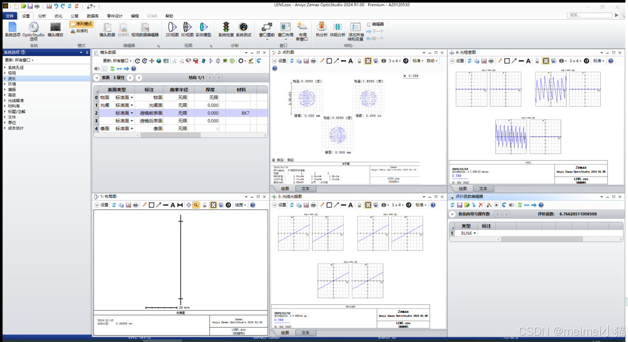Select rectangle annotation tool in 光程差图
This screenshot has height=342, width=628.
pyautogui.click(x=507, y=61)
